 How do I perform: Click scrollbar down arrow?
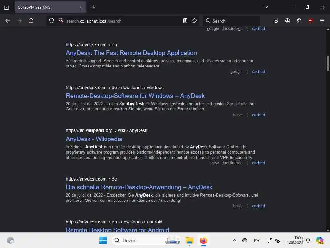328,231
